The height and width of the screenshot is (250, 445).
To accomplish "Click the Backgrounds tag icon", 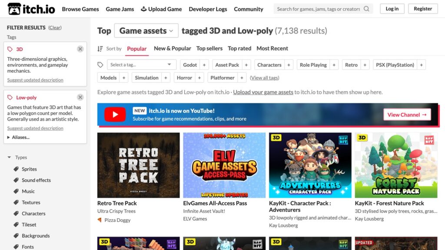I will [x=16, y=236].
